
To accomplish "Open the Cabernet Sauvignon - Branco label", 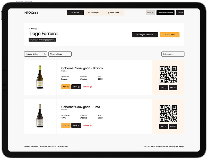I will point(66,87).
